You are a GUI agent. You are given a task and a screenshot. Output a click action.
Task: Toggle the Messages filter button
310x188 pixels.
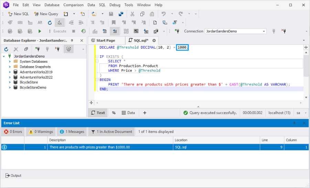pos(72,132)
